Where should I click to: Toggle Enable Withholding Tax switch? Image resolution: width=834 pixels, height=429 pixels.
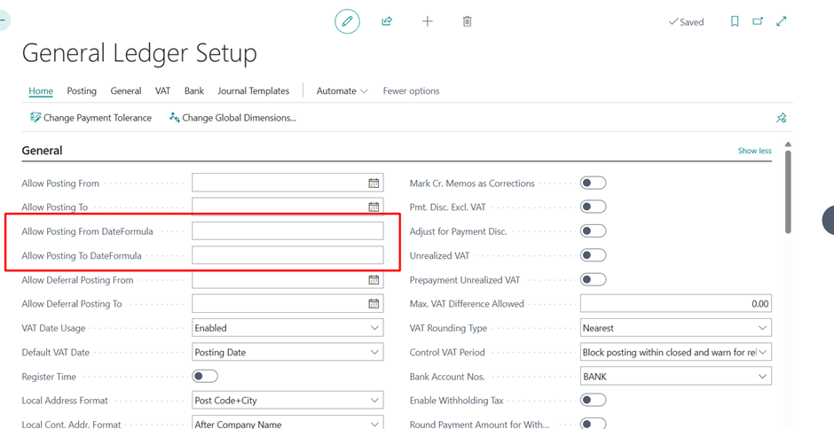pos(593,400)
